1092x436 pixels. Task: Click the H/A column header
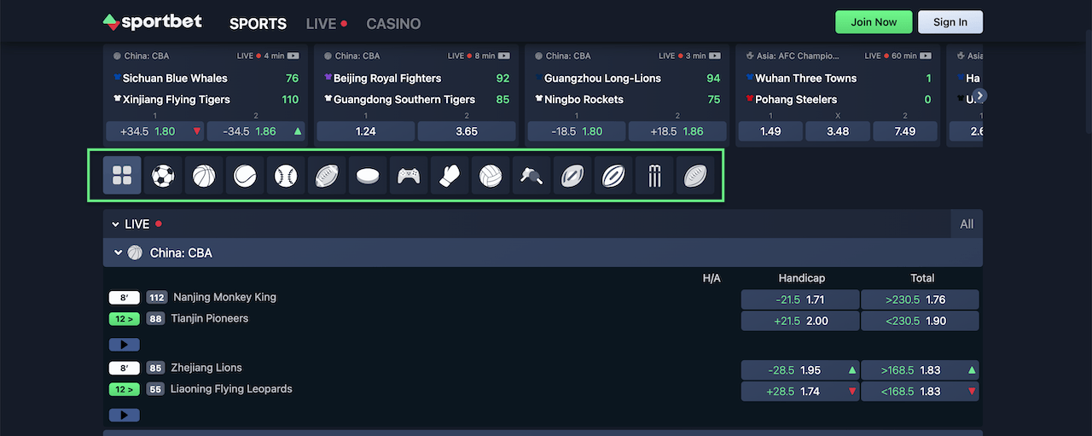712,278
